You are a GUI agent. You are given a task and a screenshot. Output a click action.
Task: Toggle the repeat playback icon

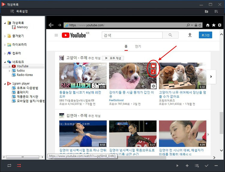pos(9,165)
